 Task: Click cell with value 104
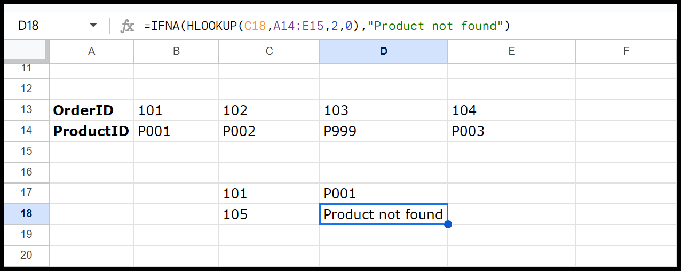pyautogui.click(x=511, y=110)
